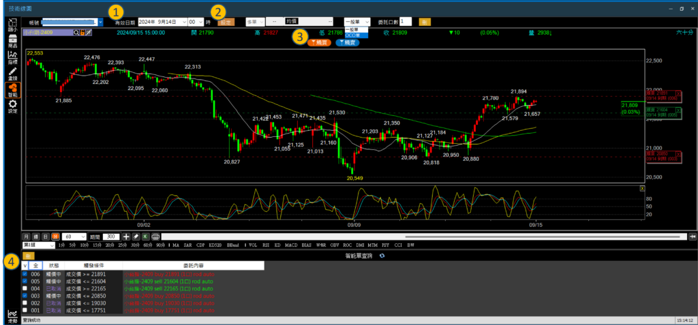The height and width of the screenshot is (325, 698).
Task: Toggle checkbox for order 002
Action: coord(25,303)
